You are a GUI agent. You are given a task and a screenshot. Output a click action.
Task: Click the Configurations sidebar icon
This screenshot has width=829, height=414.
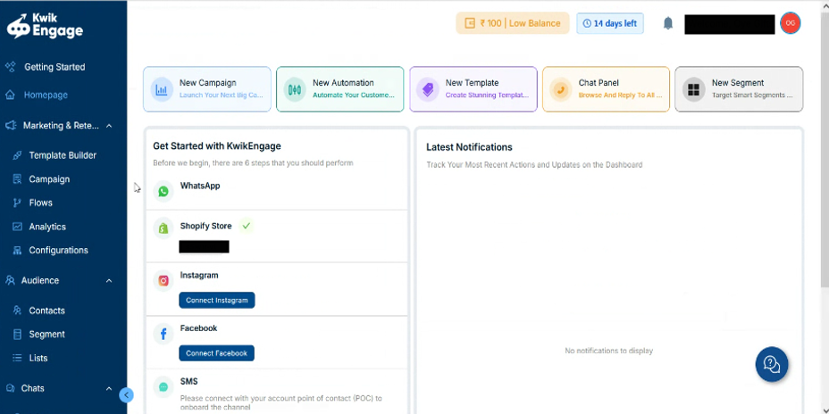[x=18, y=251]
